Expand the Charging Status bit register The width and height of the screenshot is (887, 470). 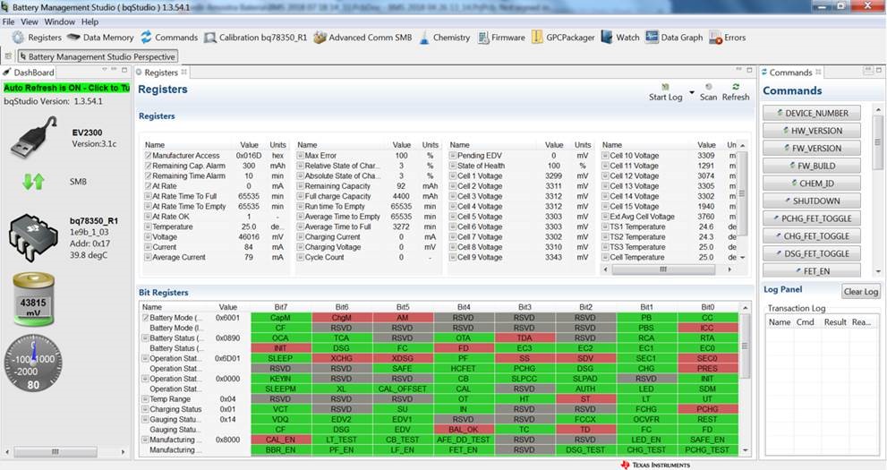tap(145, 409)
